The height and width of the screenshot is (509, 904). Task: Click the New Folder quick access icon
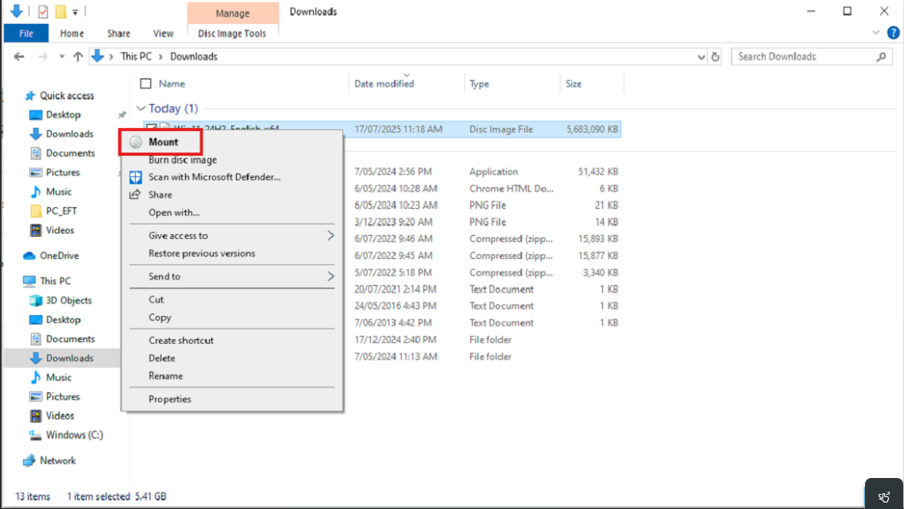[x=60, y=11]
